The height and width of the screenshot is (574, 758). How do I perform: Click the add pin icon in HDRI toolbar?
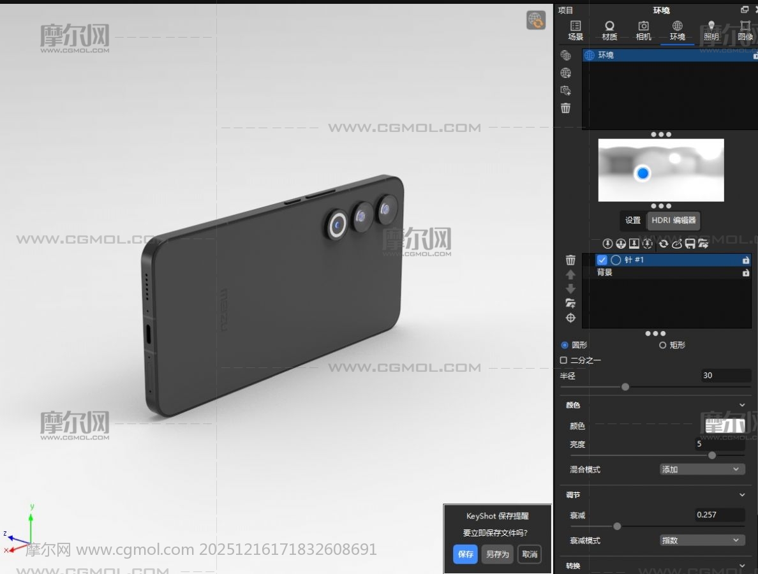[607, 244]
